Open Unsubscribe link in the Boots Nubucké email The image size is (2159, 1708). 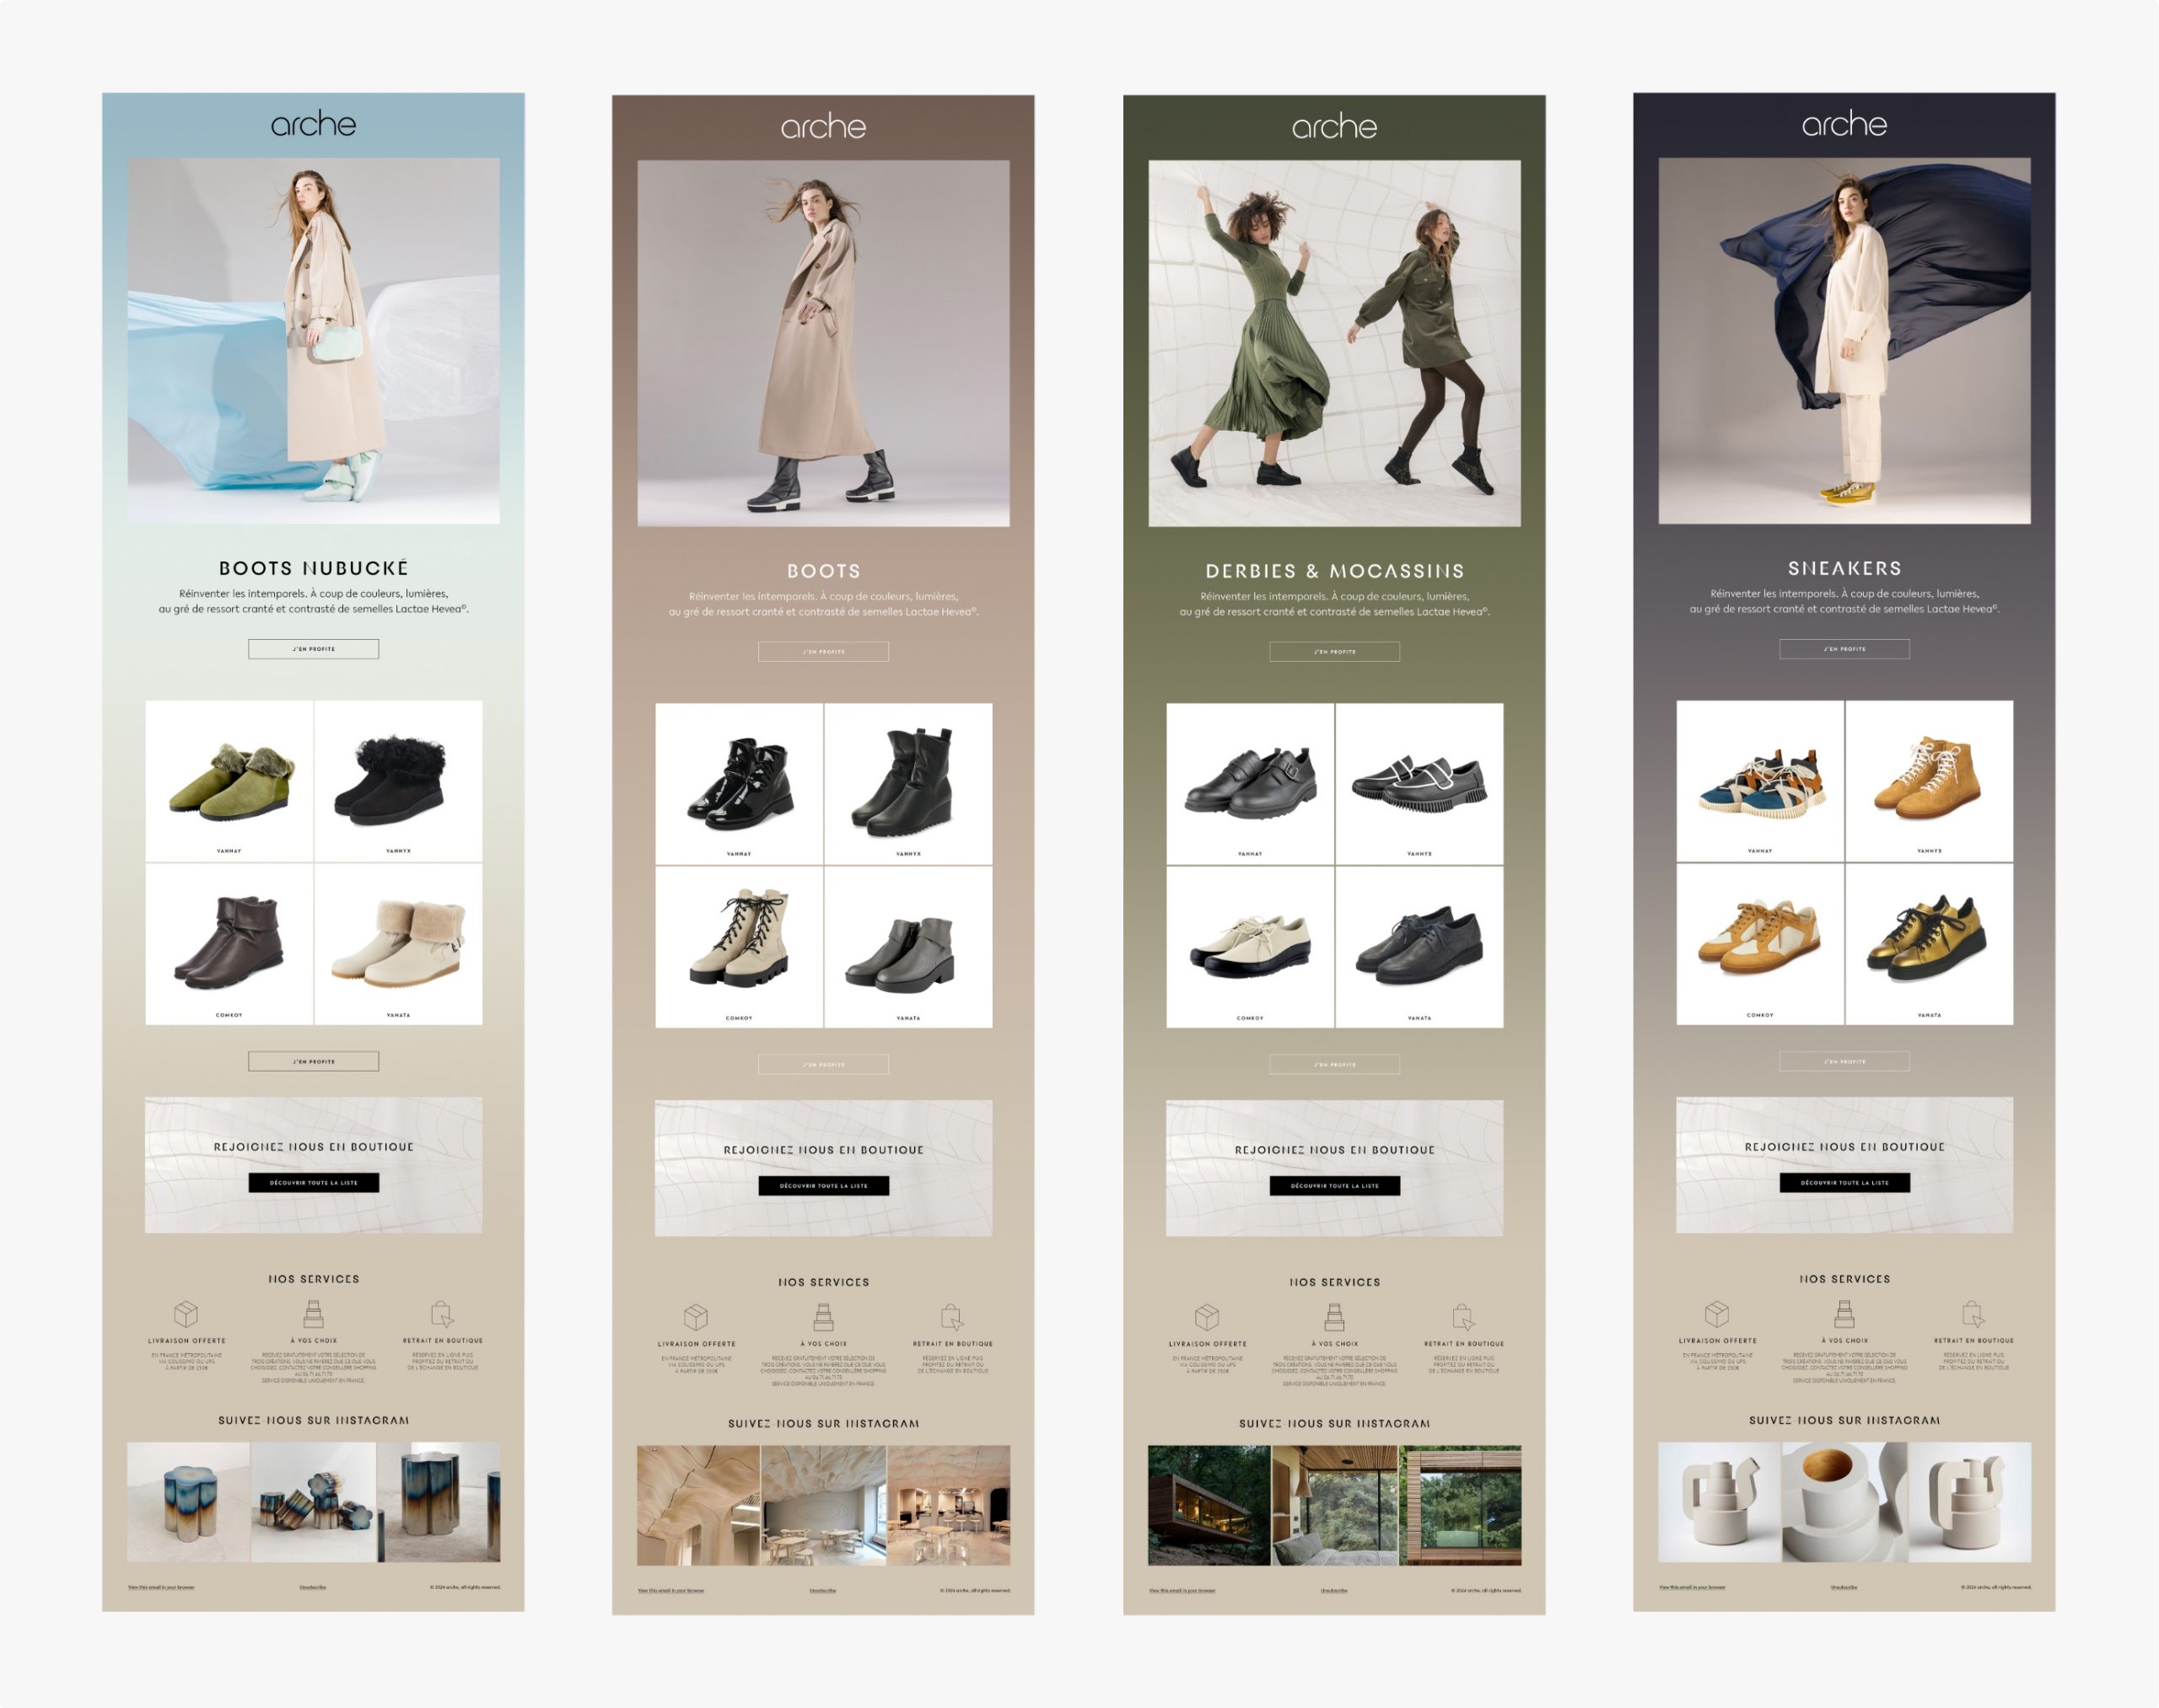[x=312, y=1587]
